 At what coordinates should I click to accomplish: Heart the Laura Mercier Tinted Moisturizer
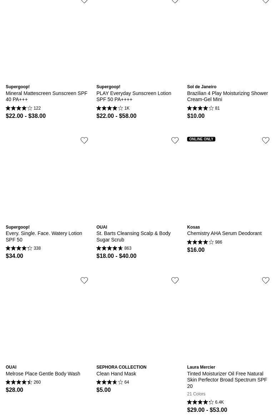click(266, 280)
